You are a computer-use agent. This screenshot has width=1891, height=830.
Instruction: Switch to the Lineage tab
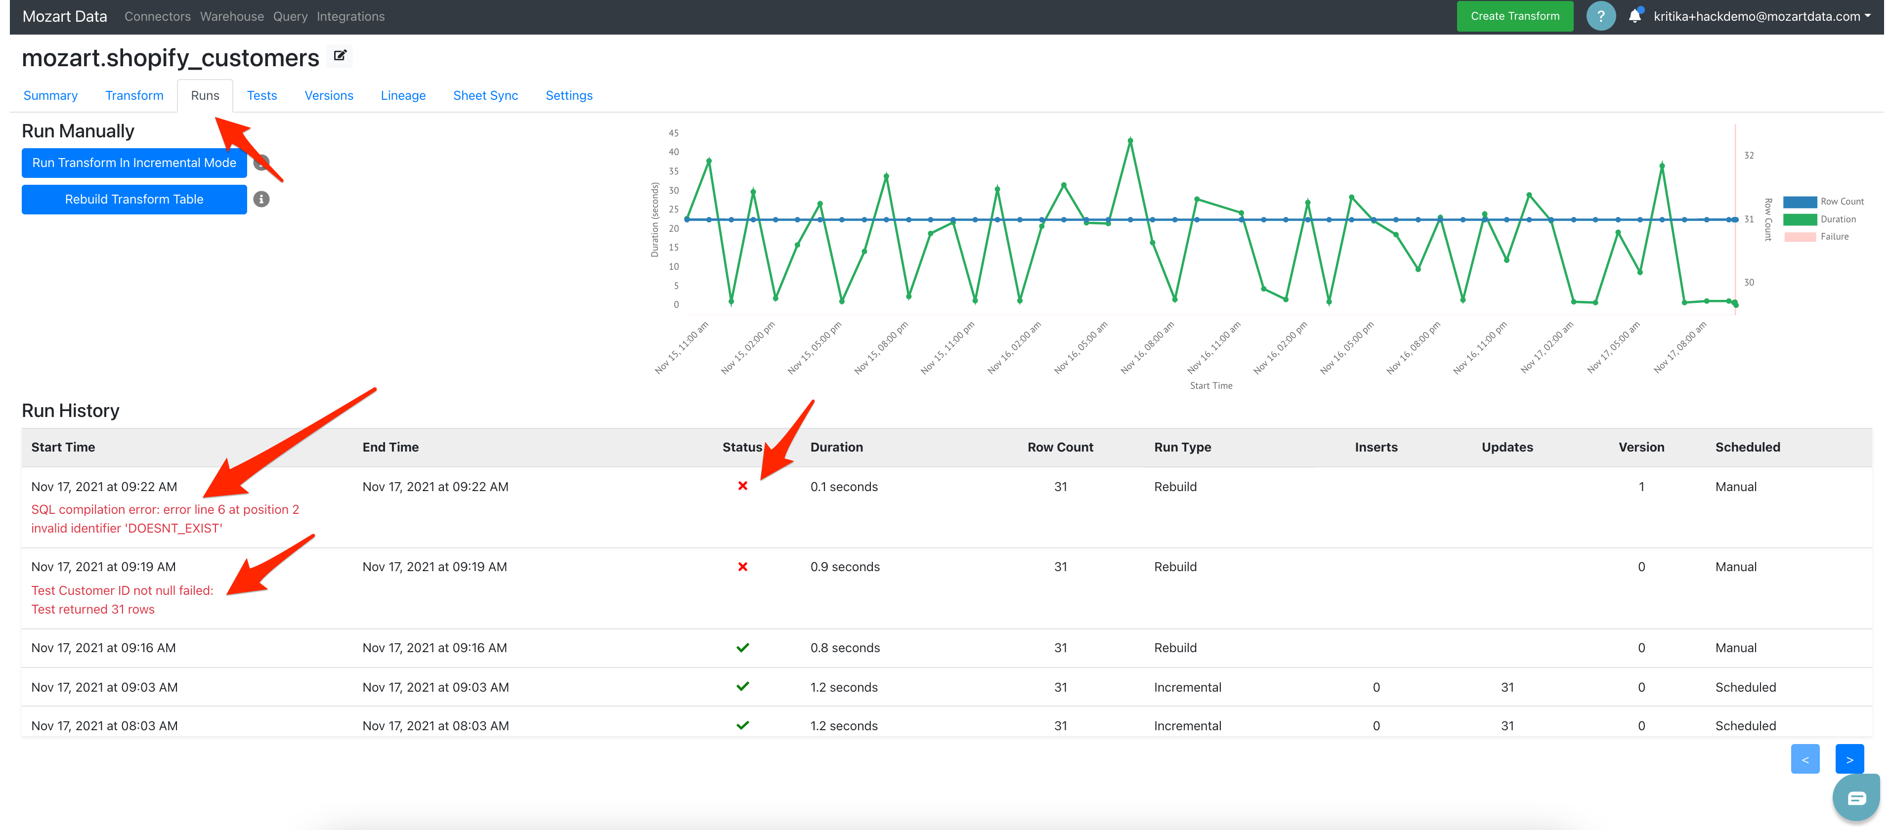[403, 95]
